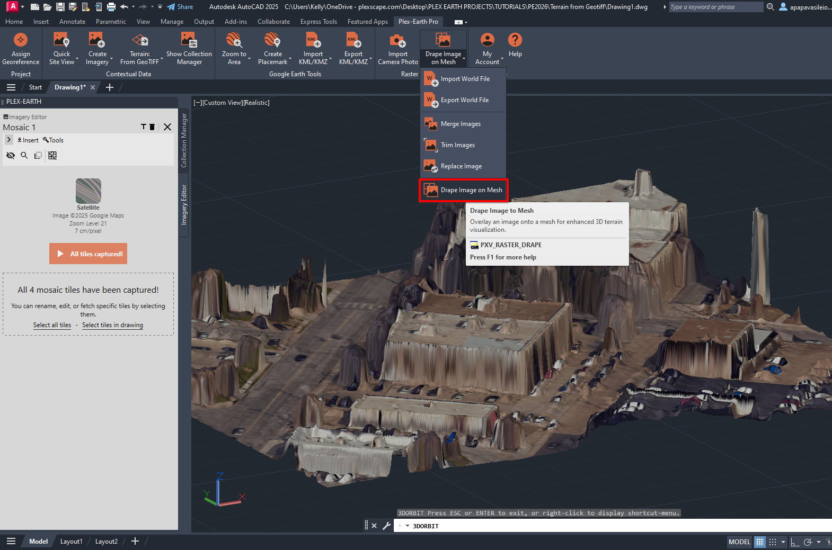Toggle polar tracking in status bar
The image size is (832, 550).
click(808, 542)
